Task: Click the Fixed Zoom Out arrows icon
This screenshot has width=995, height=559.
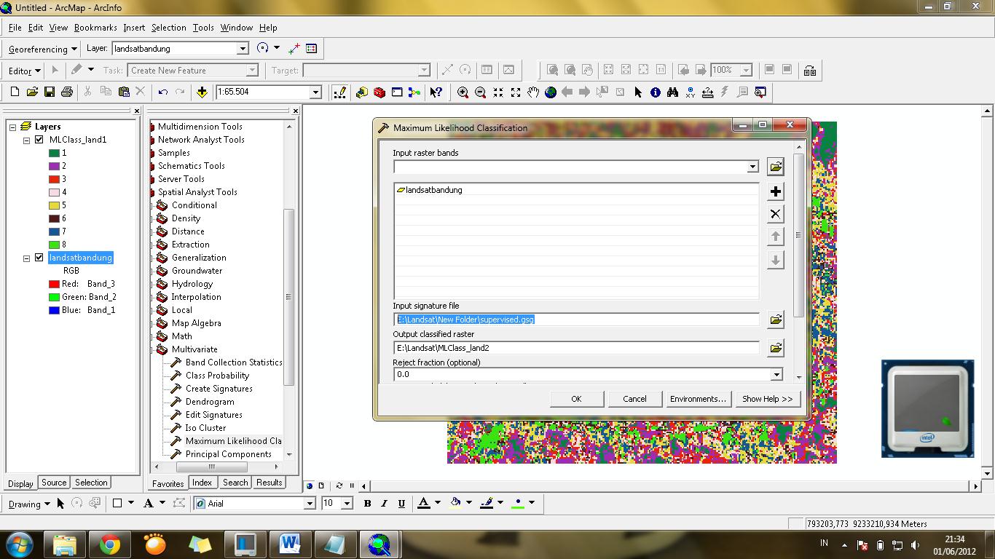Action: click(516, 92)
